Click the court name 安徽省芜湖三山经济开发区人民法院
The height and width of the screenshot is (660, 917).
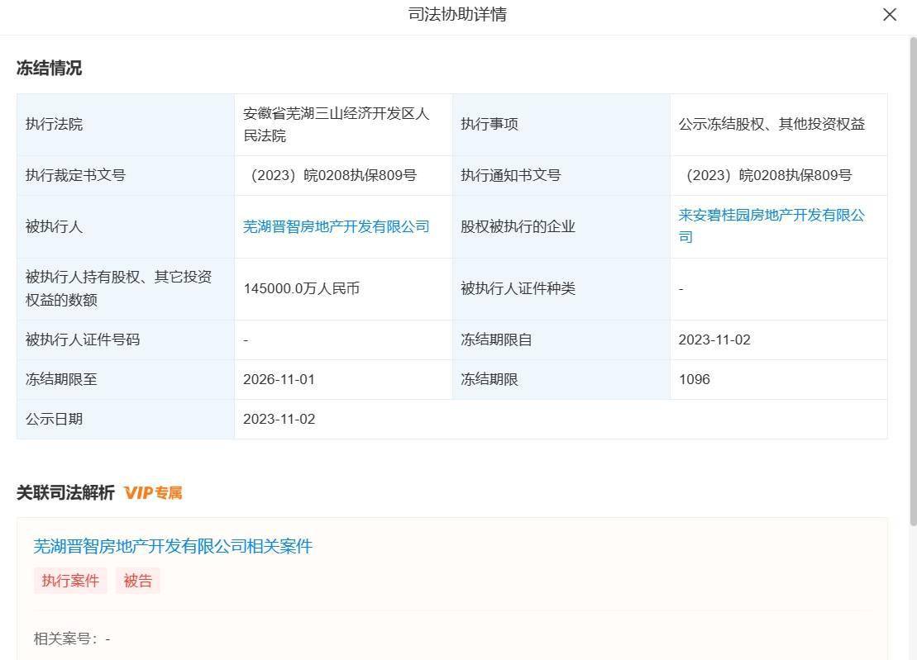336,125
